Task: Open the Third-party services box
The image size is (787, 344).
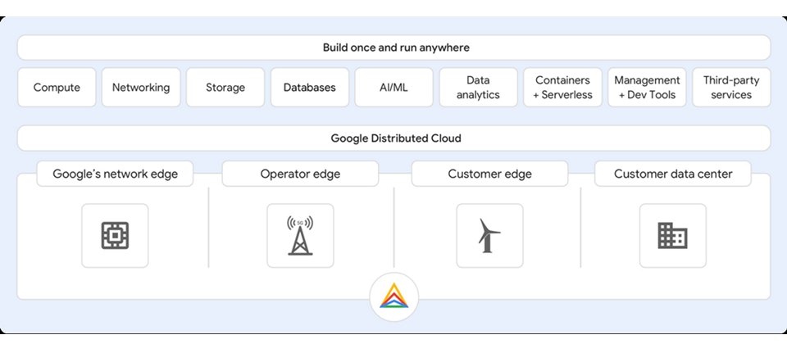Action: tap(731, 88)
